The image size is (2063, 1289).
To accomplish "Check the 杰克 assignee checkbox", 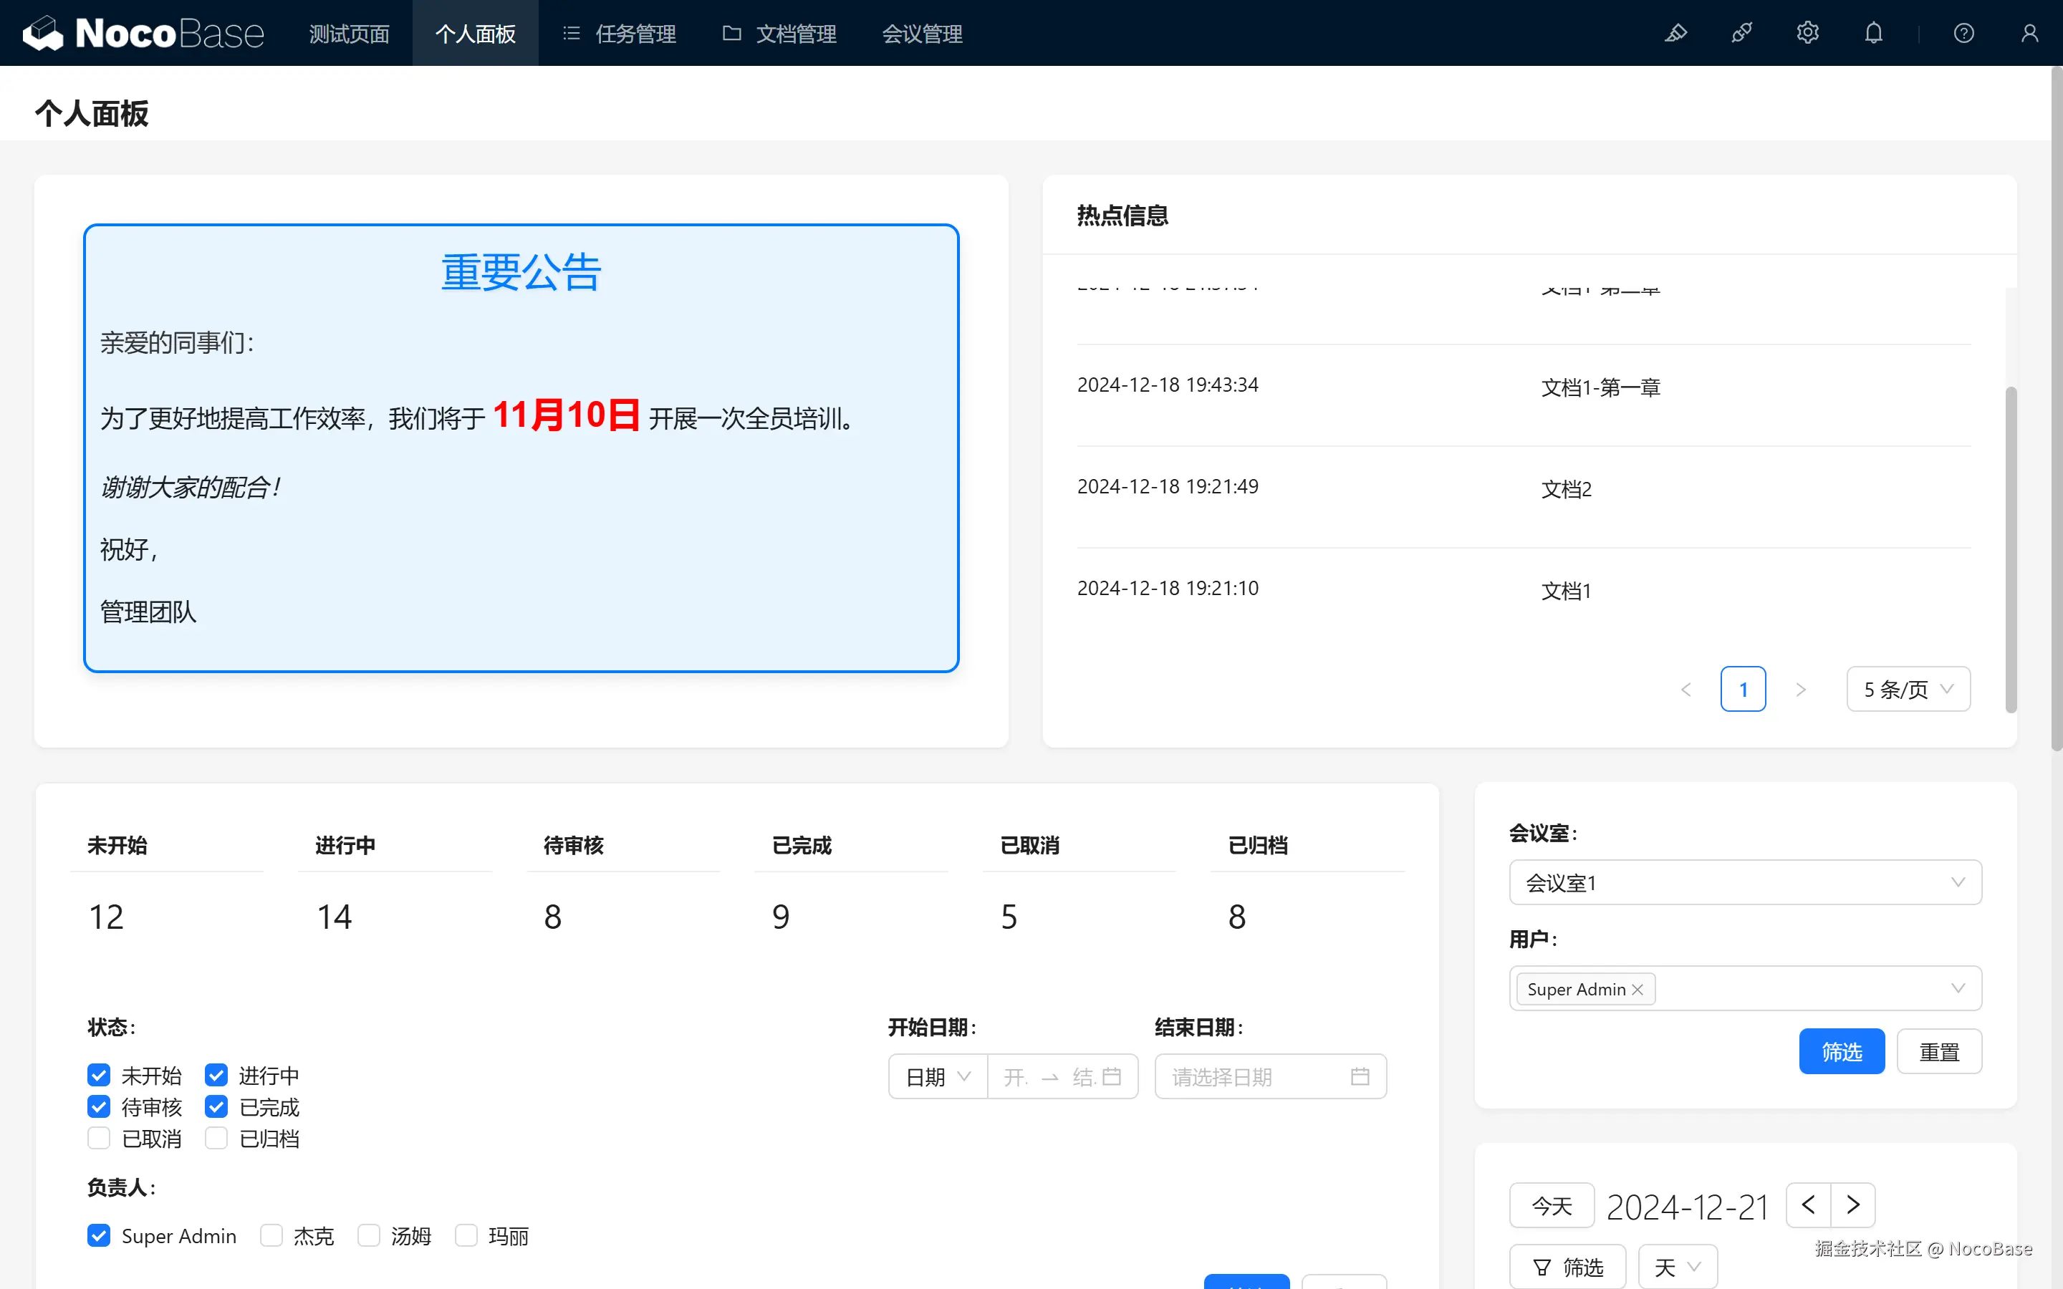I will tap(271, 1235).
